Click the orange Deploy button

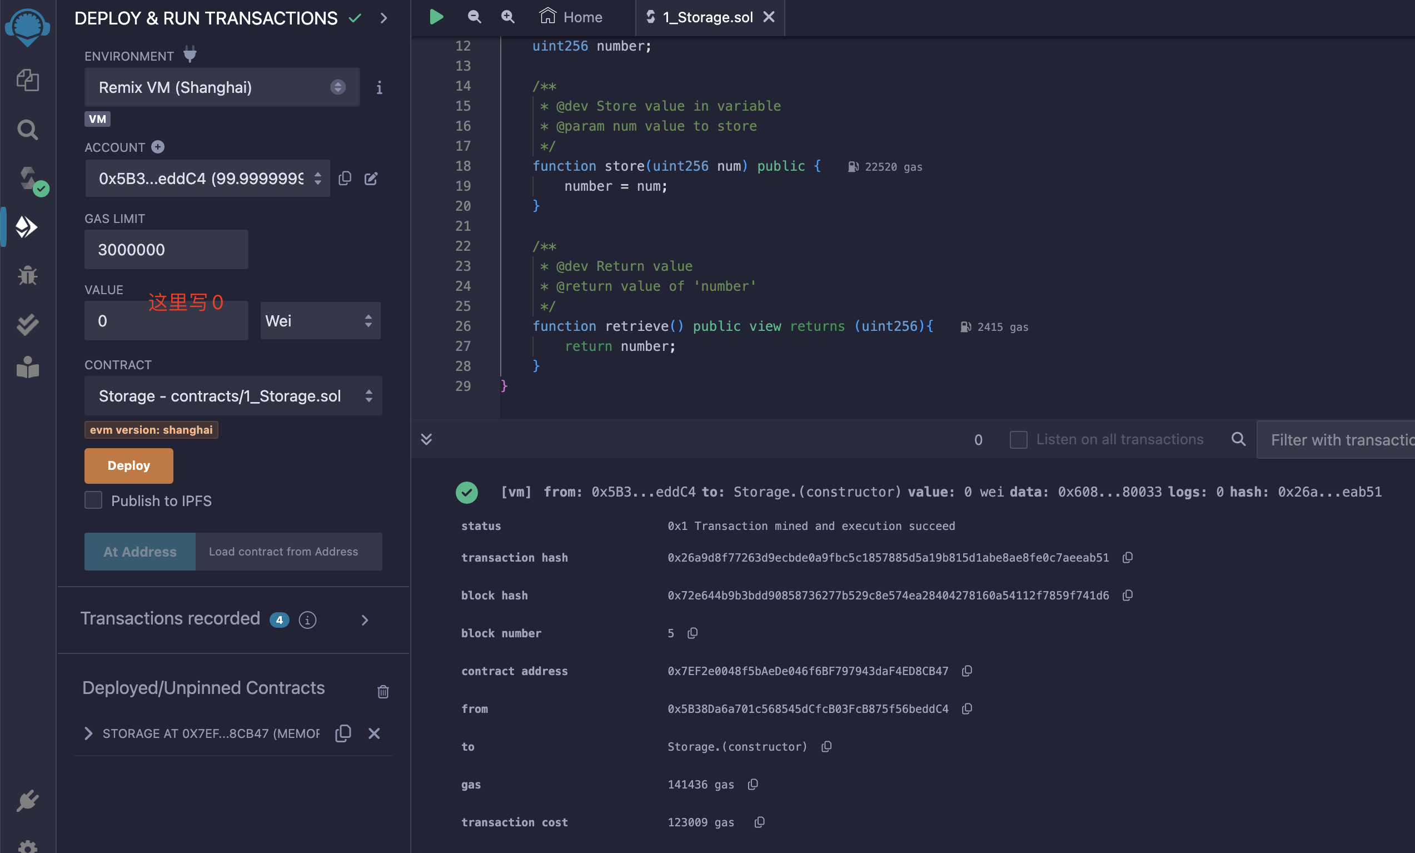pyautogui.click(x=128, y=466)
